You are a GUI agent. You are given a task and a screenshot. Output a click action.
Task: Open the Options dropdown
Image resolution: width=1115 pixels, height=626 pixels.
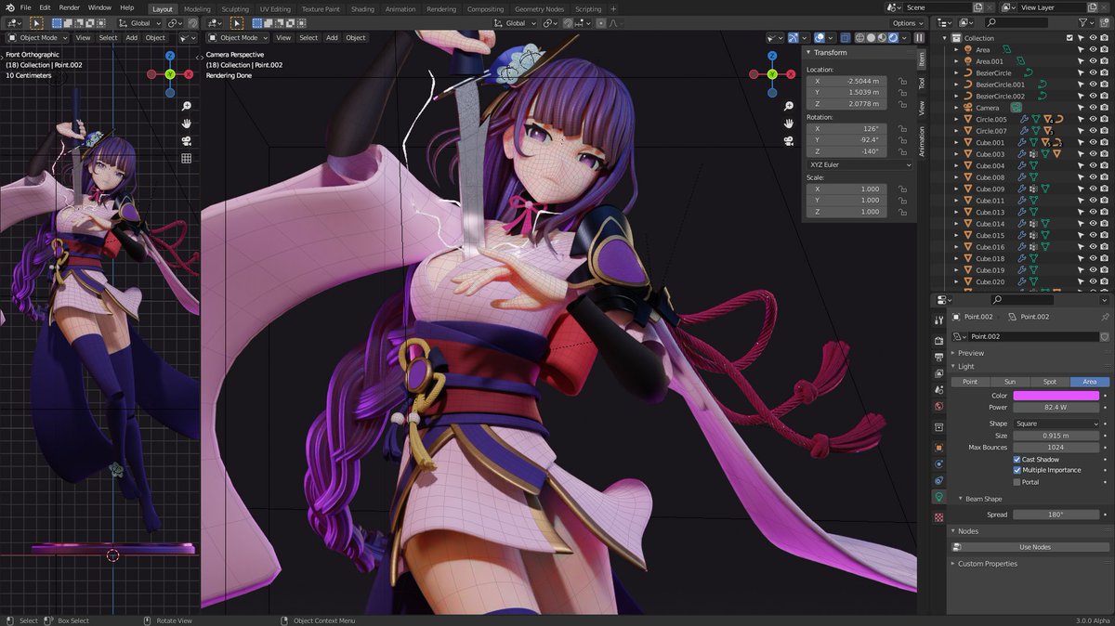pos(907,23)
